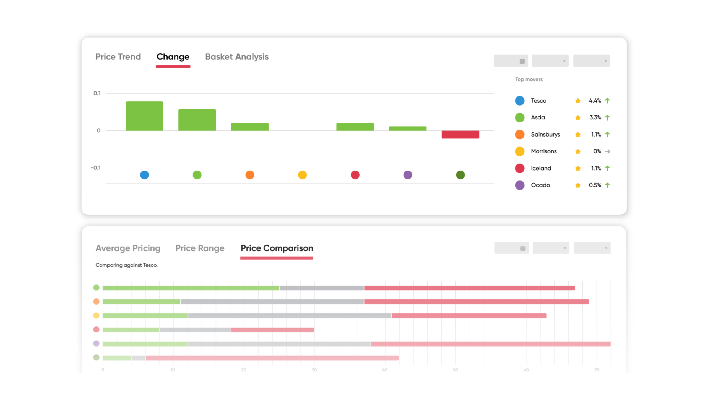Click the yellow row marker in Price Comparison
708x398 pixels.
(x=96, y=316)
